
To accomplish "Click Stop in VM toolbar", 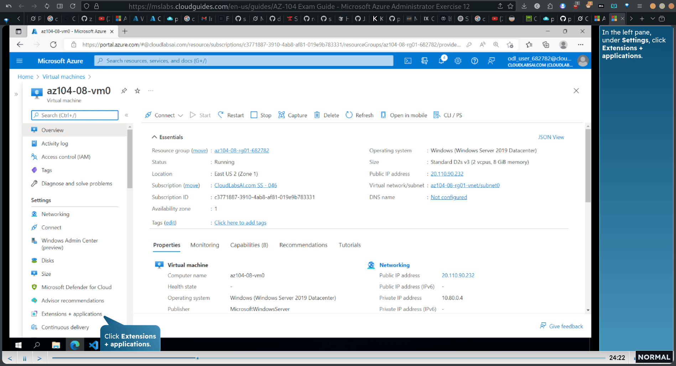I will pos(261,115).
